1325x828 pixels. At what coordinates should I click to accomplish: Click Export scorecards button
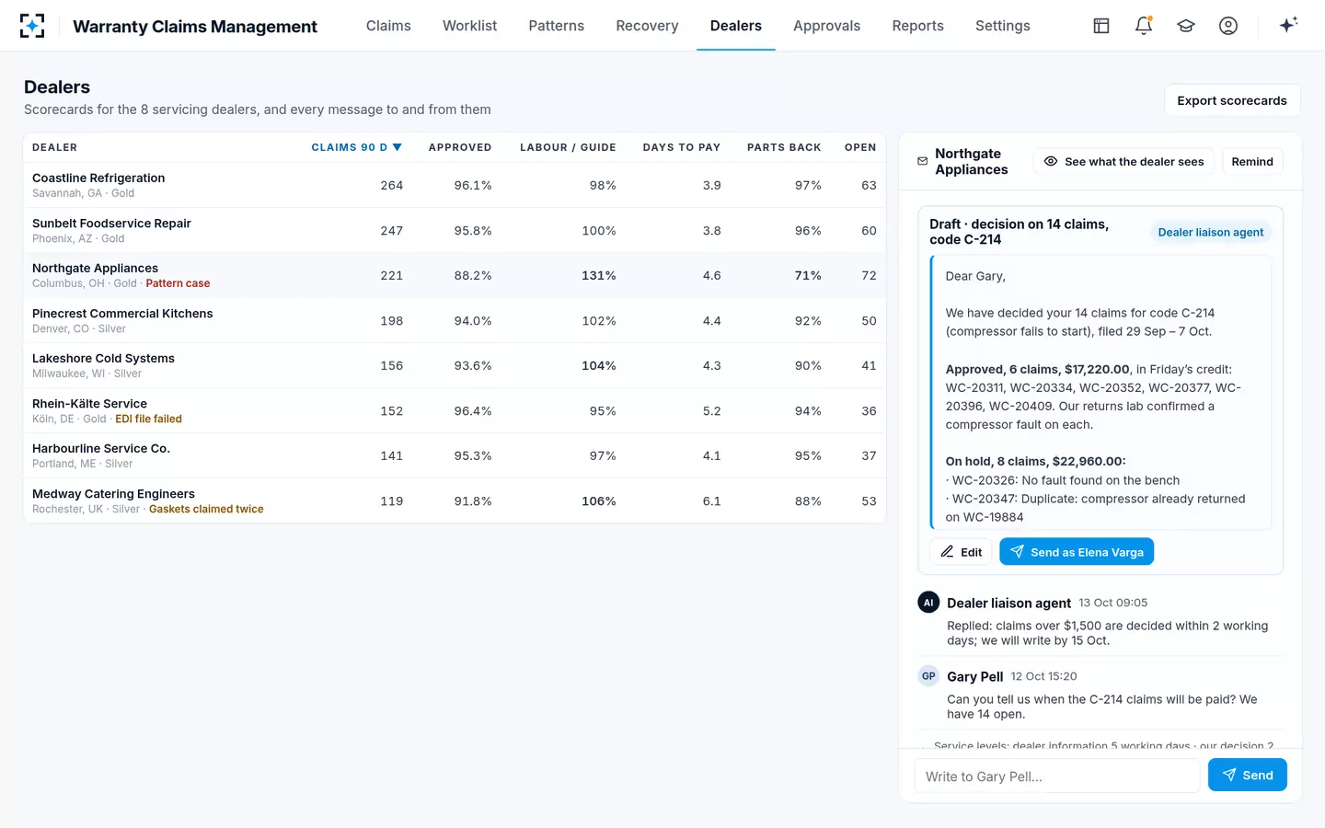coord(1232,100)
